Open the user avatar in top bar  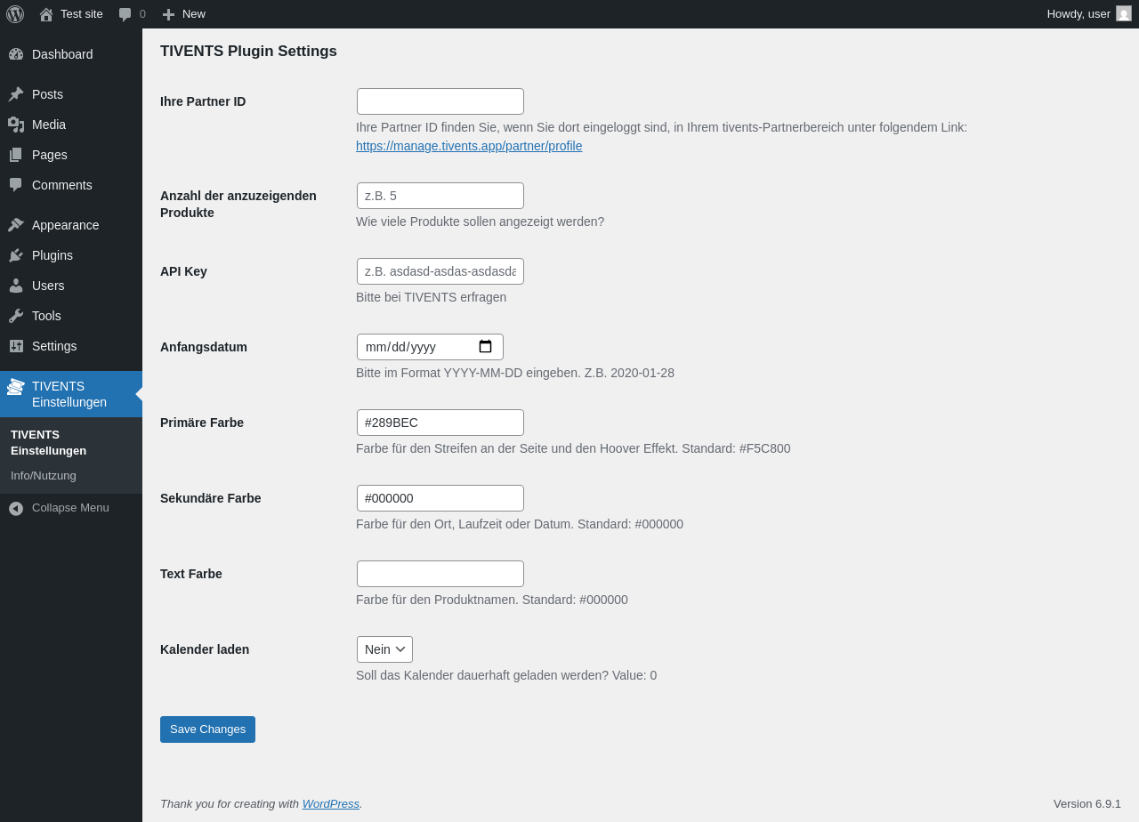click(1124, 13)
